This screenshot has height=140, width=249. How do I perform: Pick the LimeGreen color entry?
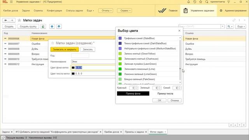[149, 74]
